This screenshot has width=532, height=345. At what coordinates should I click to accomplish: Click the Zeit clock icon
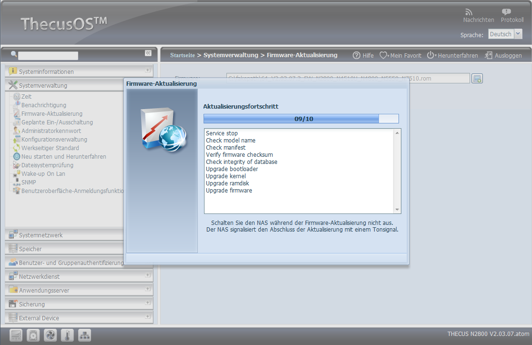pyautogui.click(x=17, y=97)
